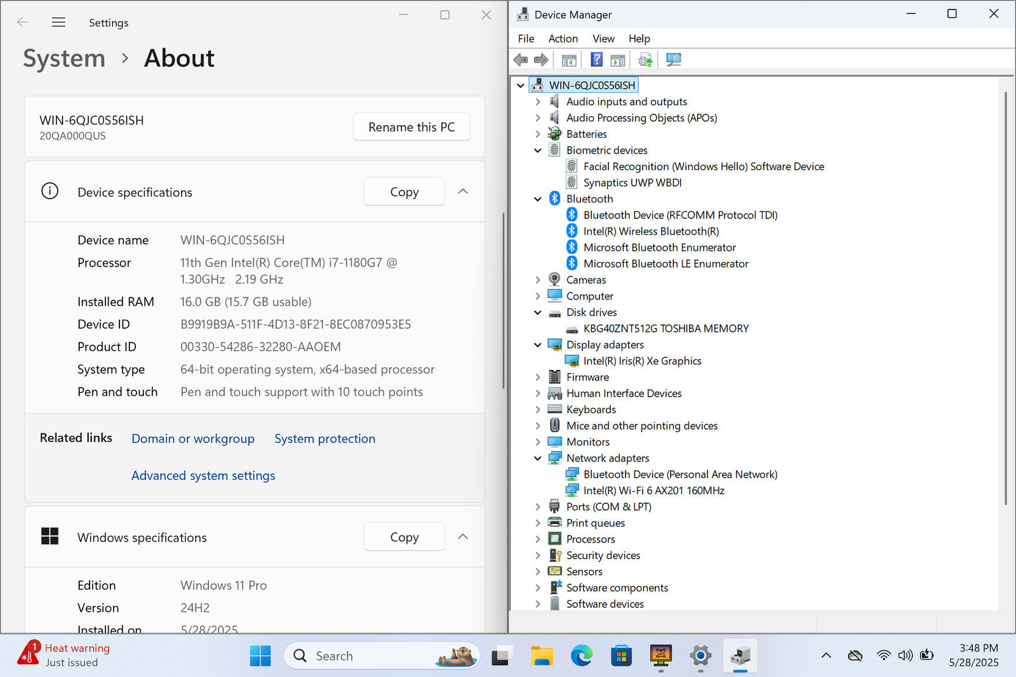Click the Windows Start button
Image resolution: width=1016 pixels, height=677 pixels.
[260, 655]
